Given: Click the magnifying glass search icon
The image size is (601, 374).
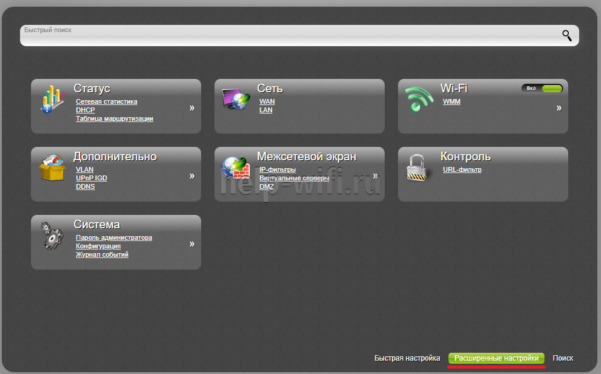Looking at the screenshot, I should point(567,36).
